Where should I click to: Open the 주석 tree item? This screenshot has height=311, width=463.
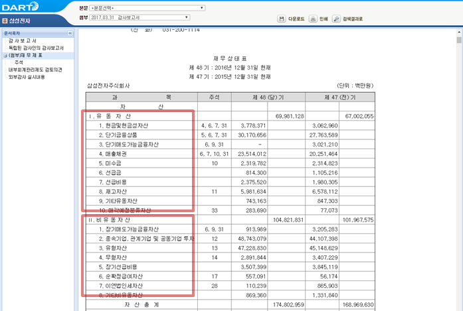click(x=19, y=62)
